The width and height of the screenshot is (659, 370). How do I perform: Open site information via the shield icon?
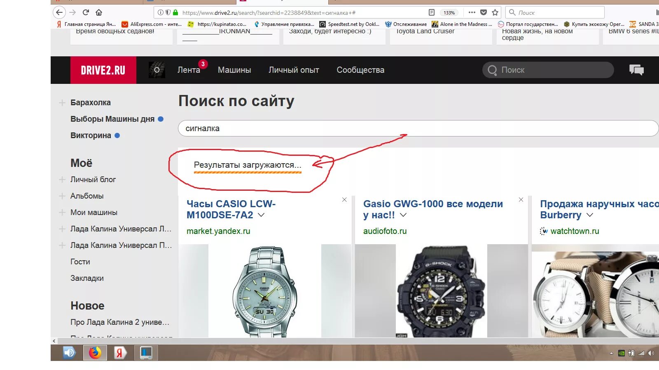click(x=168, y=12)
